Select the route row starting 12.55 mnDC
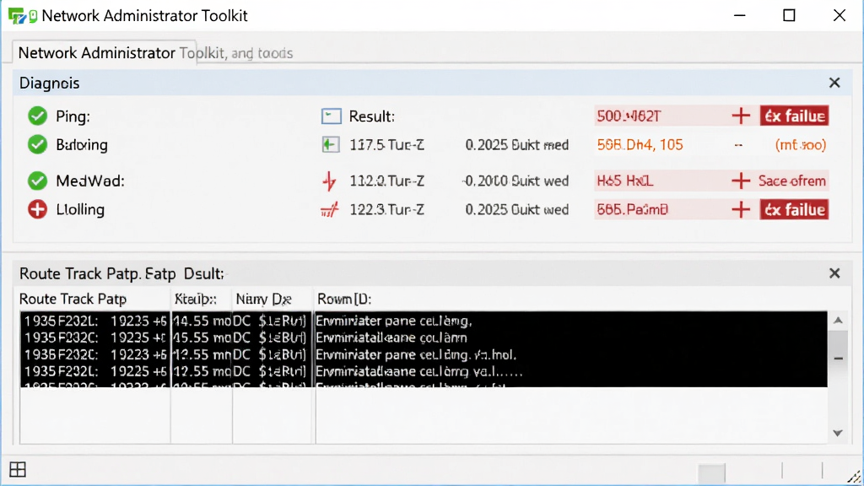 tap(424, 354)
